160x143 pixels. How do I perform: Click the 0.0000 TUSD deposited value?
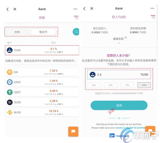[100, 32]
